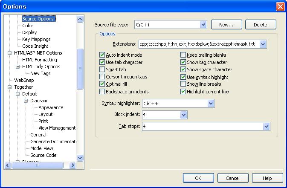Select Key Mappings in the tree
This screenshot has height=188, width=287.
click(36, 39)
